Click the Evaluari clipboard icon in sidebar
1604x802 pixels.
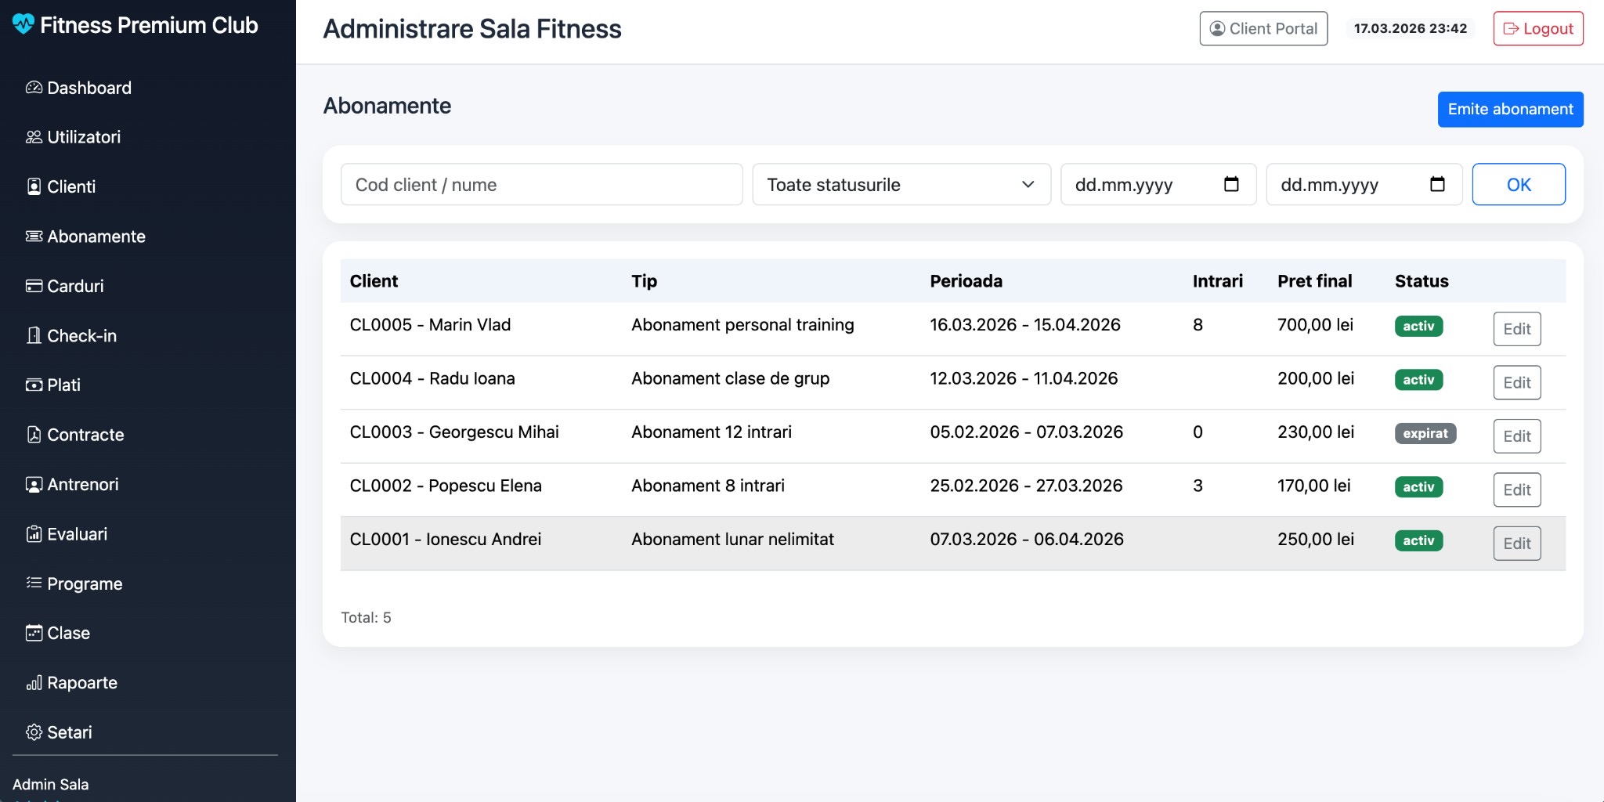point(34,534)
